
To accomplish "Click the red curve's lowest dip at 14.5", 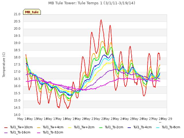I will tap(68, 108).
